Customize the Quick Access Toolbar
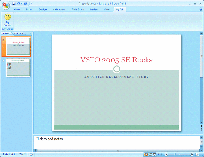This screenshot has width=204, height=157. [x=32, y=4]
